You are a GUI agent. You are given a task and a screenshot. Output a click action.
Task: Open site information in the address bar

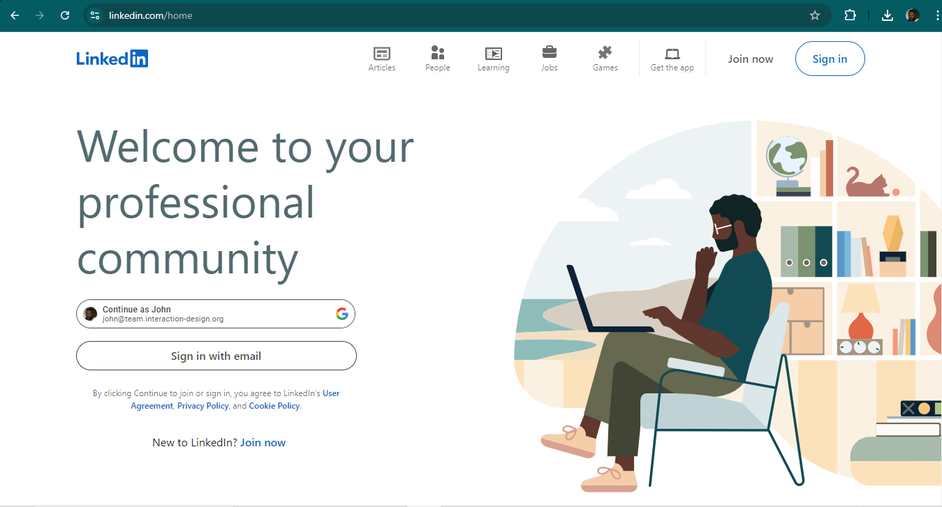pyautogui.click(x=94, y=15)
